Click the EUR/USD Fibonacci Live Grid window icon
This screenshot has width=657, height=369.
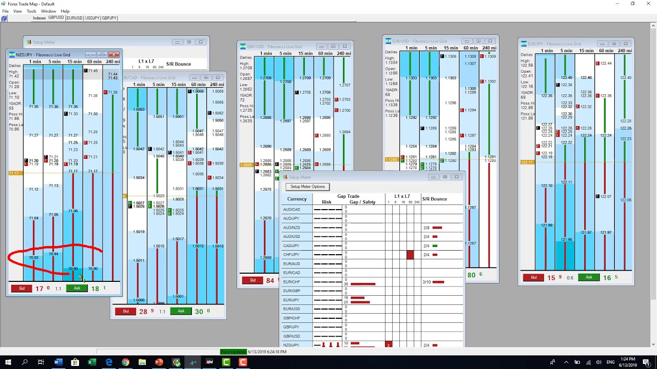[x=388, y=42]
